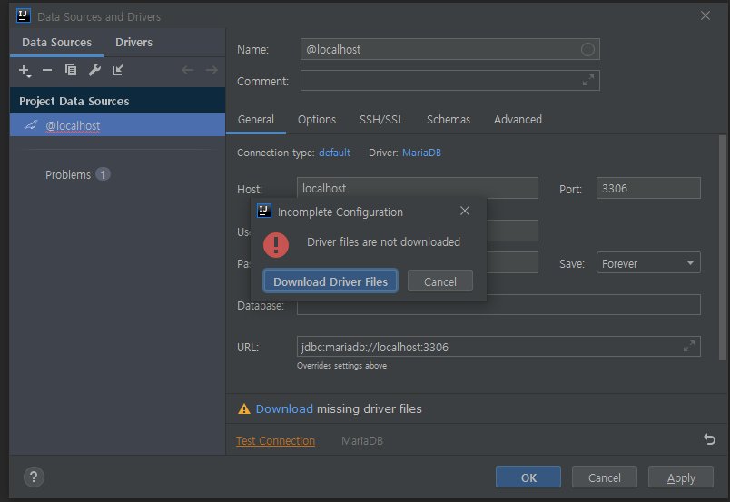The image size is (730, 502).
Task: Open the Advanced tab
Action: point(518,120)
